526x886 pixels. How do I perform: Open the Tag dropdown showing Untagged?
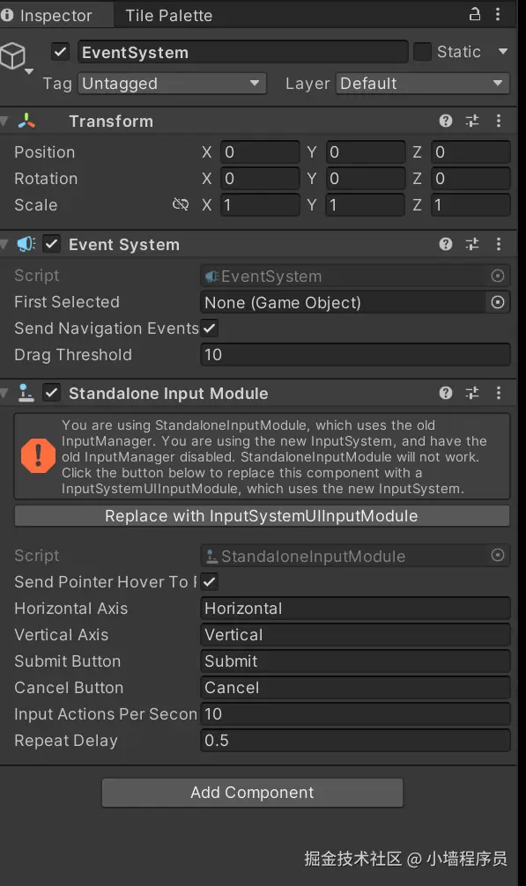[x=172, y=84]
